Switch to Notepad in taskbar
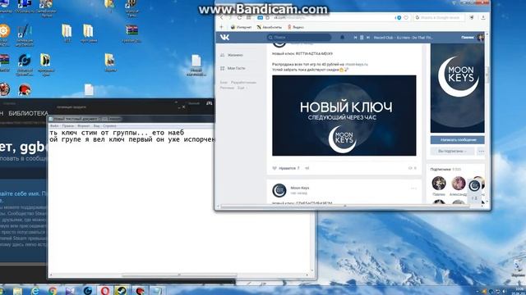This screenshot has width=526, height=295. coord(157,291)
